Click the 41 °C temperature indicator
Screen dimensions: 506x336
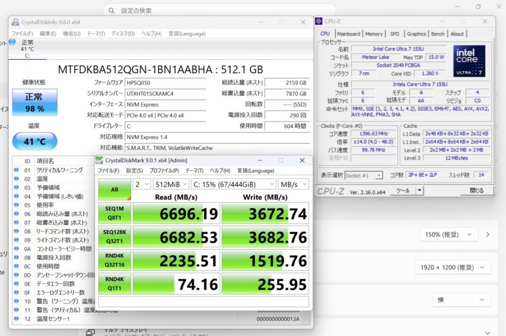pos(35,141)
